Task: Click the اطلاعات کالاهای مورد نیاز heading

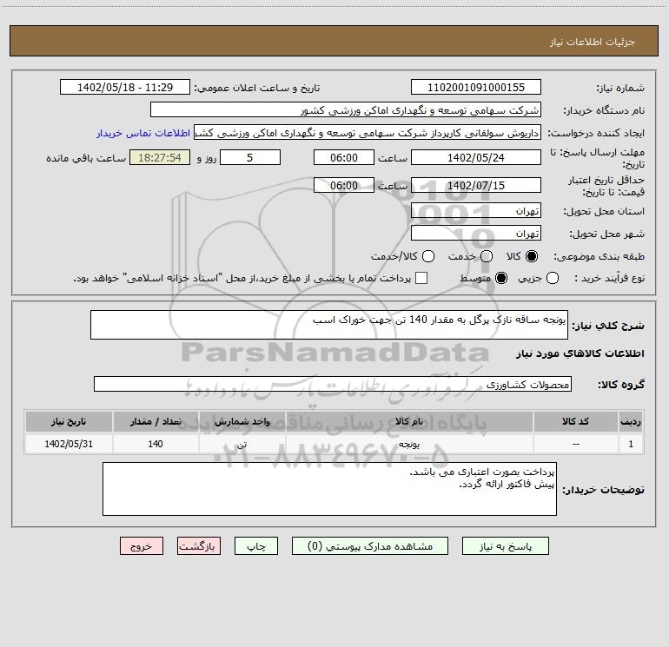Action: coord(580,353)
